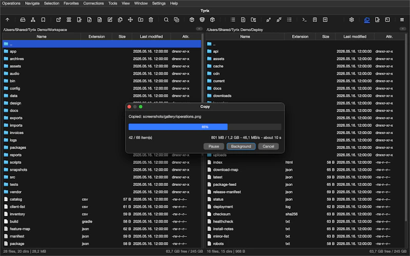Screen dimensions: 410x256
Task: Click the bookmark-with-plus add favorite icon
Action: [315, 19]
